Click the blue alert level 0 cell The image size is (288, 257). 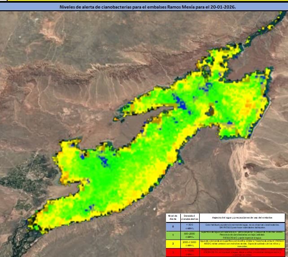[x=173, y=227]
